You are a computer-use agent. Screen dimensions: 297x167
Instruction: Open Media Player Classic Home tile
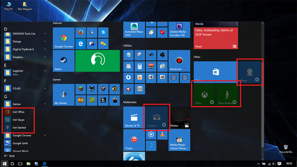[x=179, y=140]
